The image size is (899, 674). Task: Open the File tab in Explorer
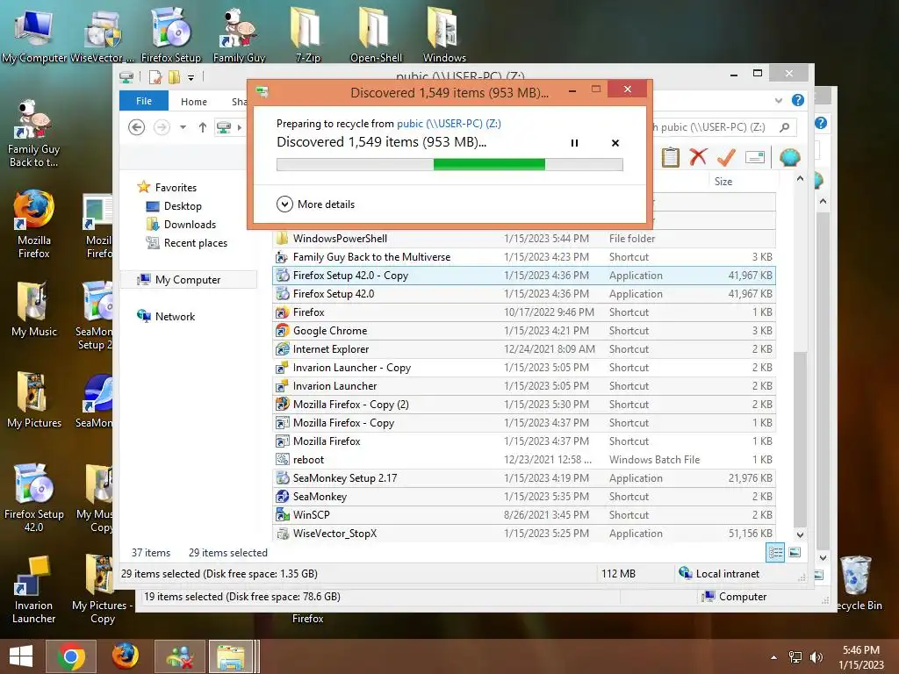pos(144,101)
